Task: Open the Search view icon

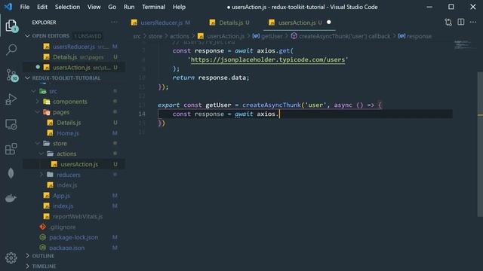Action: (11, 50)
